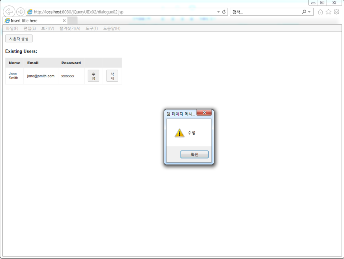
Task: Click the 'Jane Smith' name cell
Action: [x=15, y=76]
